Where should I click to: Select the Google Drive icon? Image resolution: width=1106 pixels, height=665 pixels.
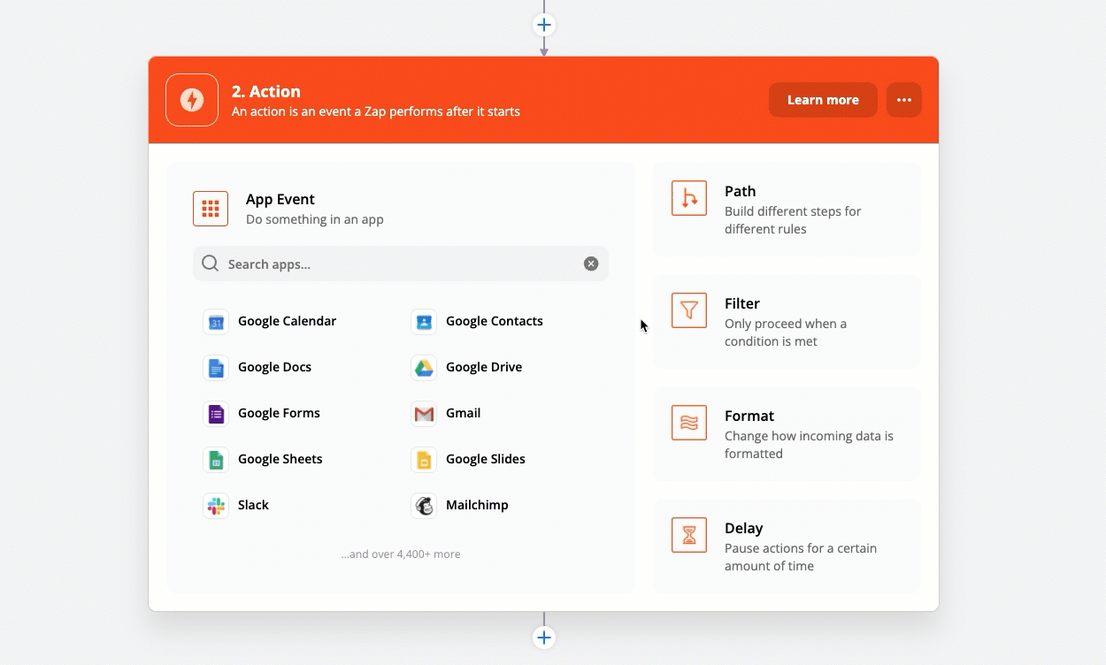pos(424,368)
